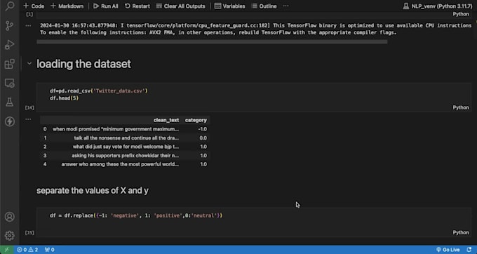Open the Run and Debug view
The height and width of the screenshot is (254, 477).
pos(10,45)
